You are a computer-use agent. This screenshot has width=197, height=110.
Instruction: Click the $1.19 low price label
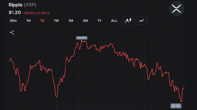[x=176, y=106]
